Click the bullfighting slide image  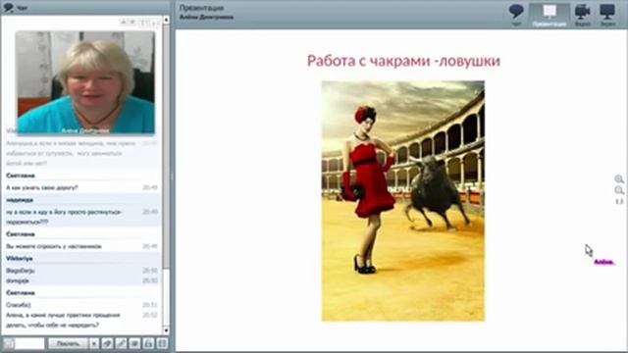(x=403, y=201)
